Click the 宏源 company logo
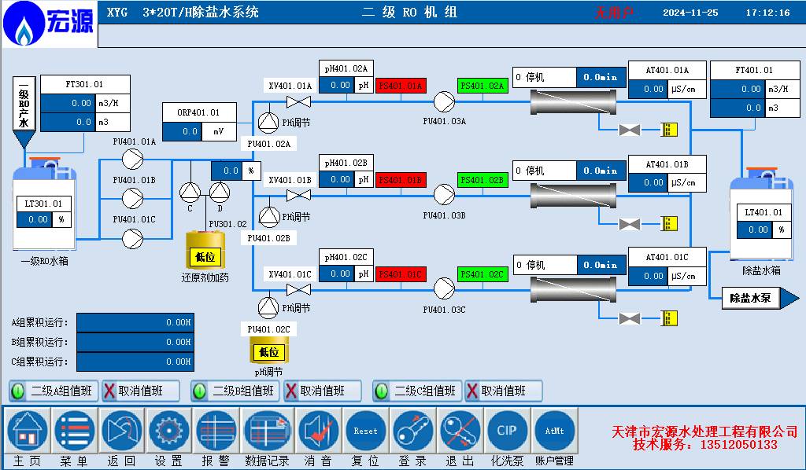 (x=50, y=24)
